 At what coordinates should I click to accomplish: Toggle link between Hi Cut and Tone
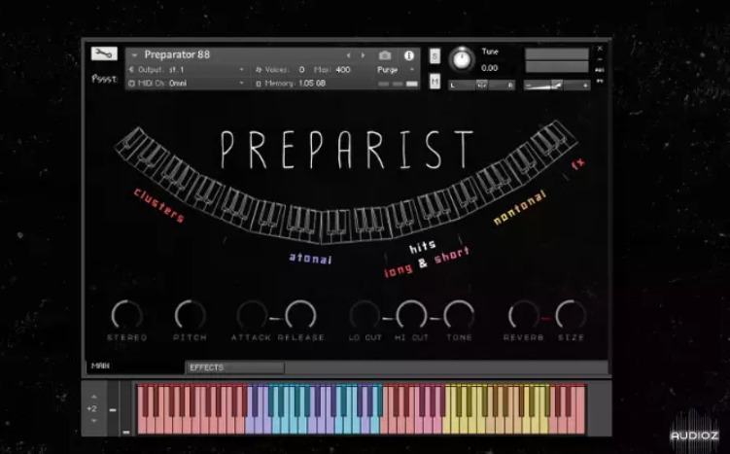click(x=435, y=319)
